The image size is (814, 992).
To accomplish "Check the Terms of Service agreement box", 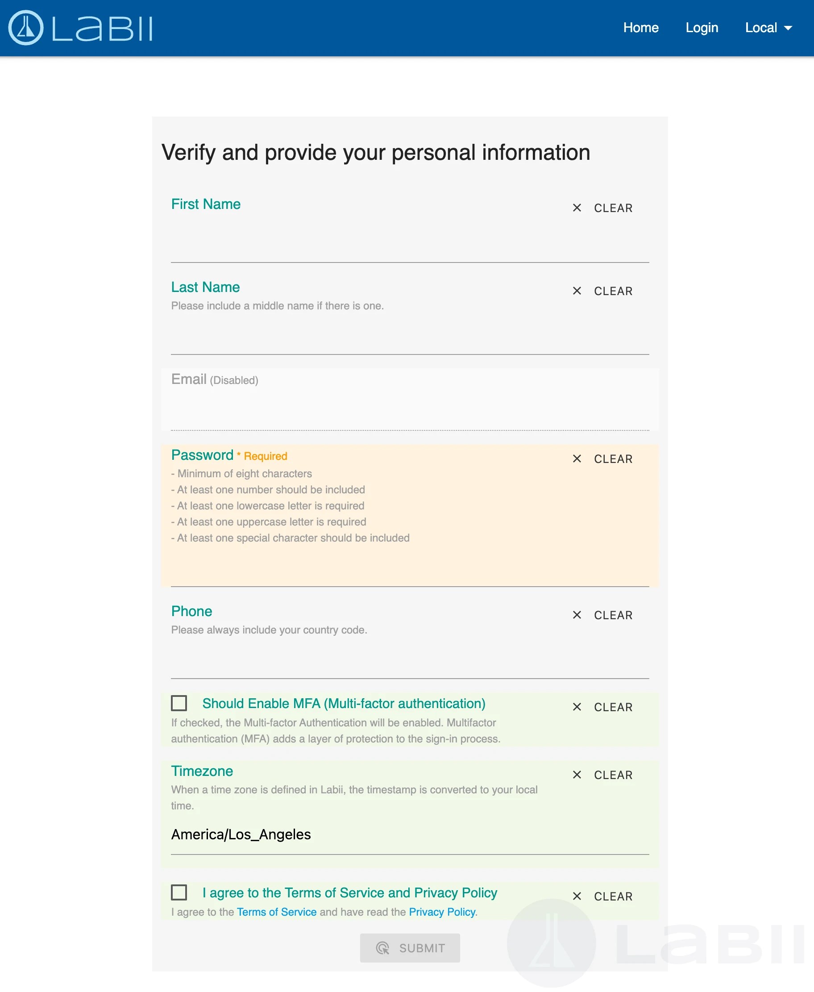I will [x=179, y=893].
